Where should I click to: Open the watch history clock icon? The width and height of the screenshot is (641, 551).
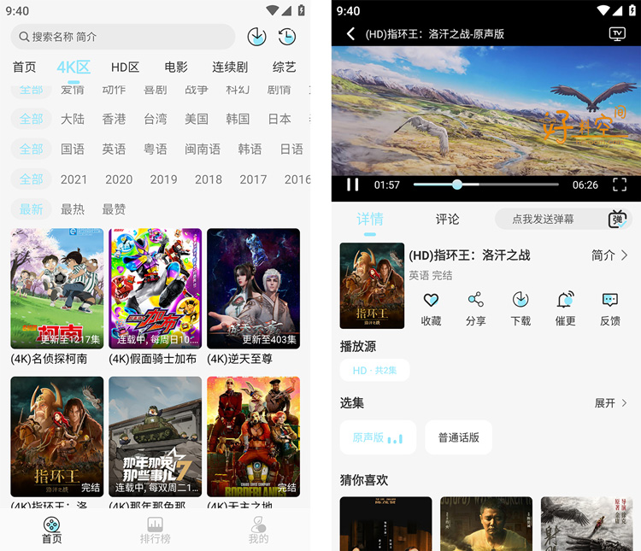click(x=287, y=37)
